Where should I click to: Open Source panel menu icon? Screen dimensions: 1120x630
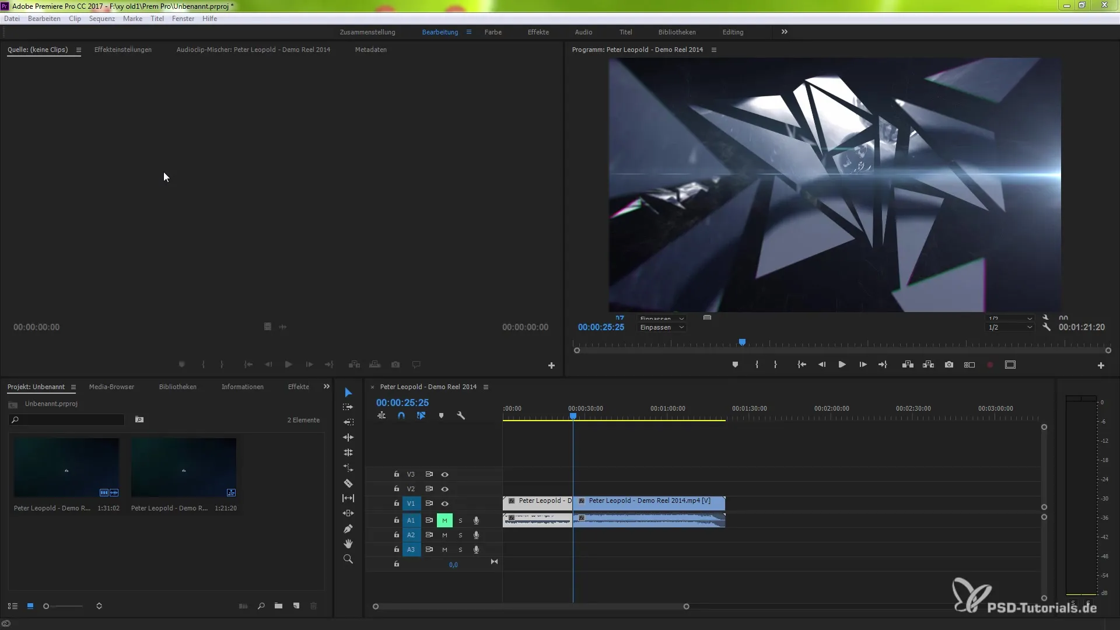tap(78, 50)
